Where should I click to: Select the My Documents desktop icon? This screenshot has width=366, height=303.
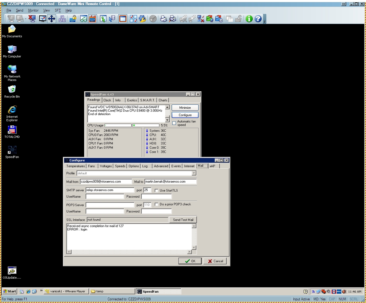click(12, 31)
